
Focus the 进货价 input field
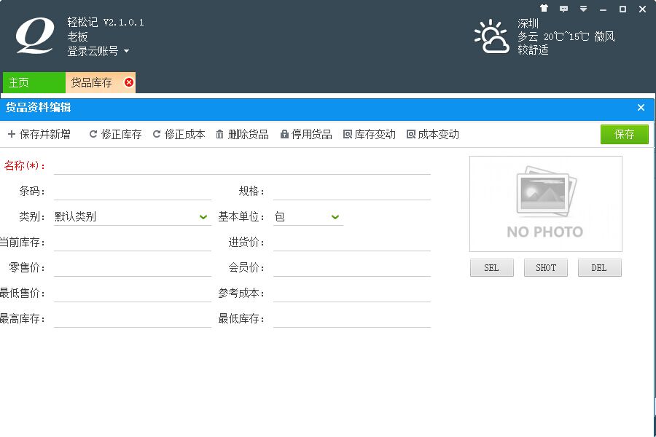click(x=352, y=242)
